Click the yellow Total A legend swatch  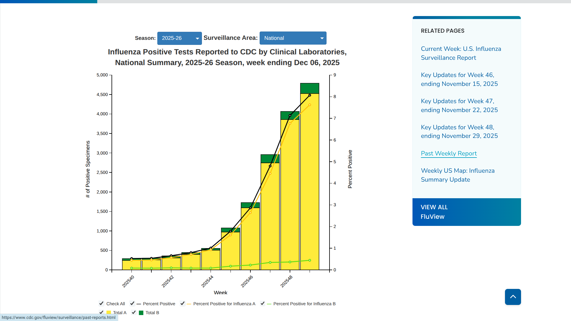coord(109,313)
